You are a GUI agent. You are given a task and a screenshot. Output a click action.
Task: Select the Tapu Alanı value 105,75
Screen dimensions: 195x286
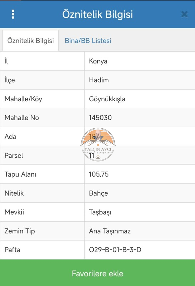(x=99, y=174)
